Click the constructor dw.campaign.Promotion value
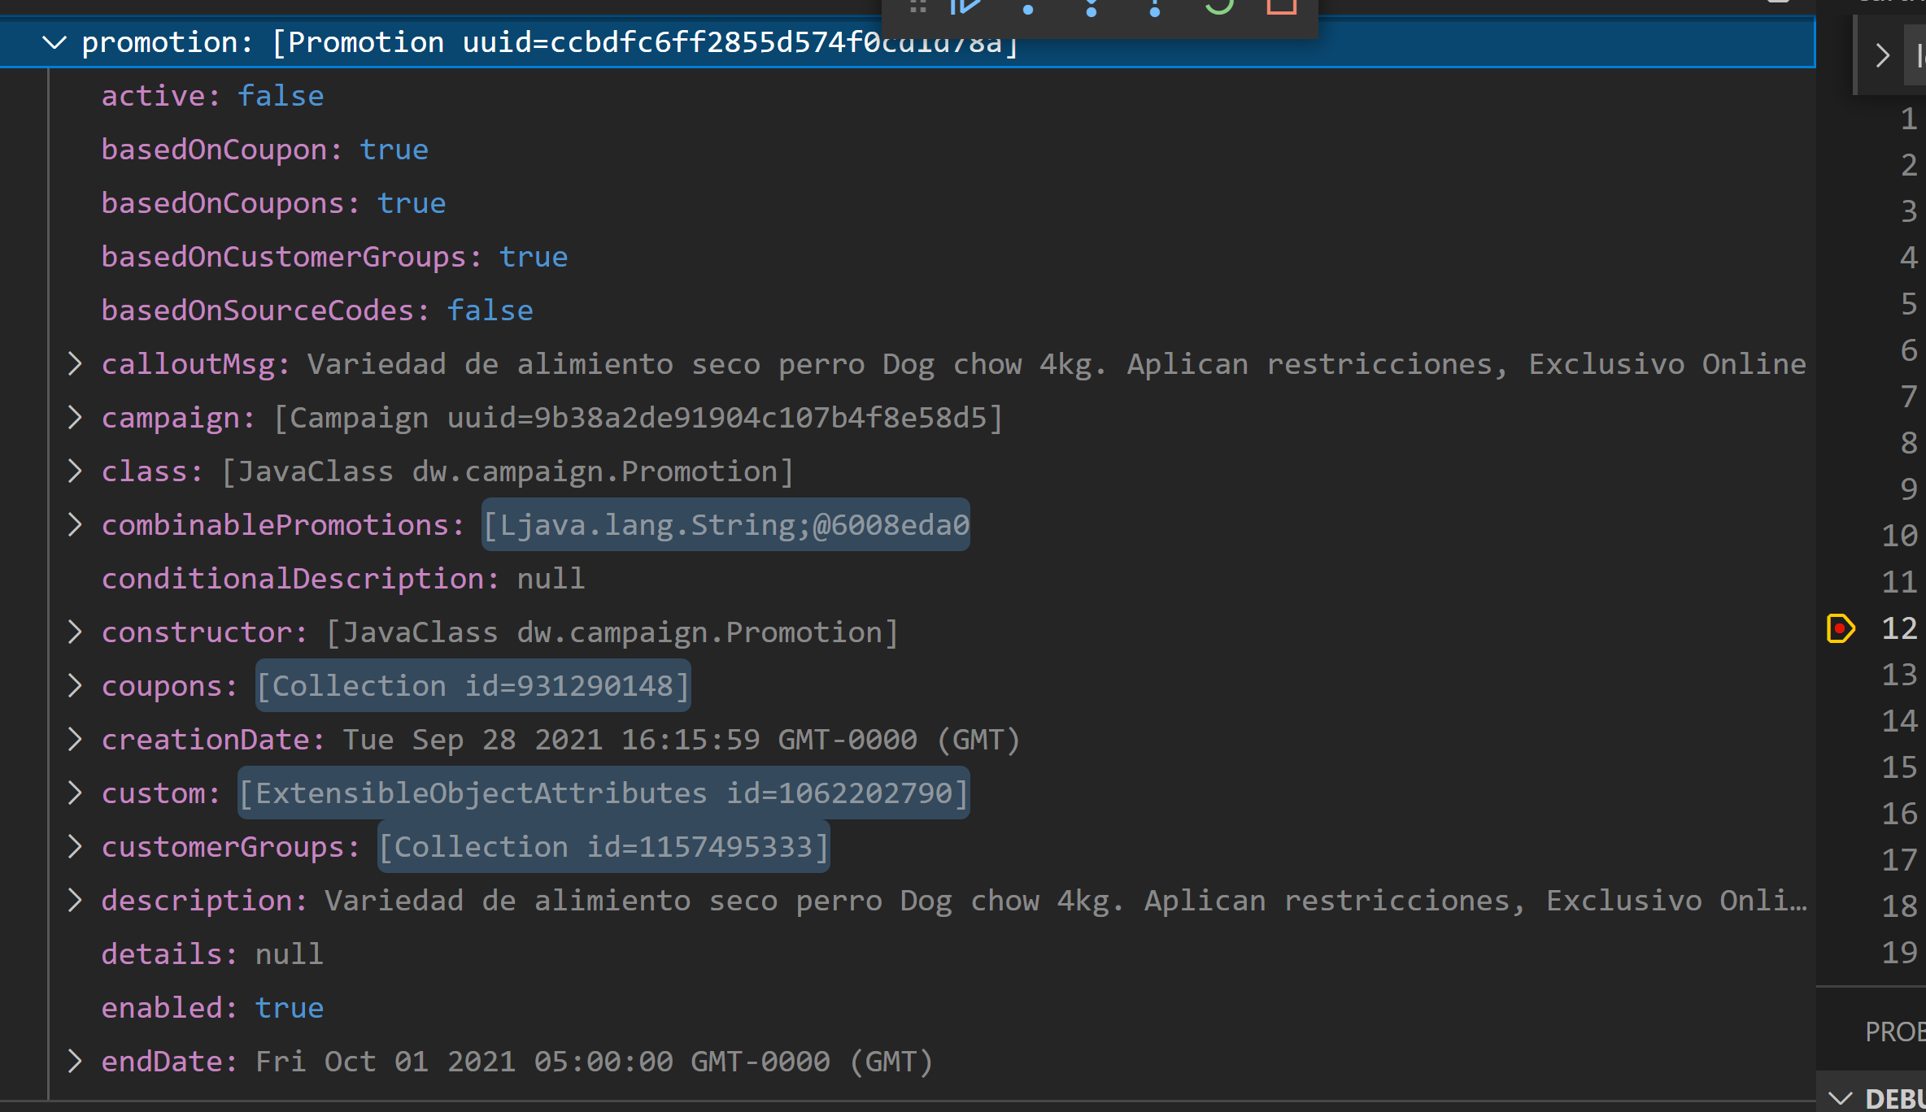 click(x=612, y=632)
